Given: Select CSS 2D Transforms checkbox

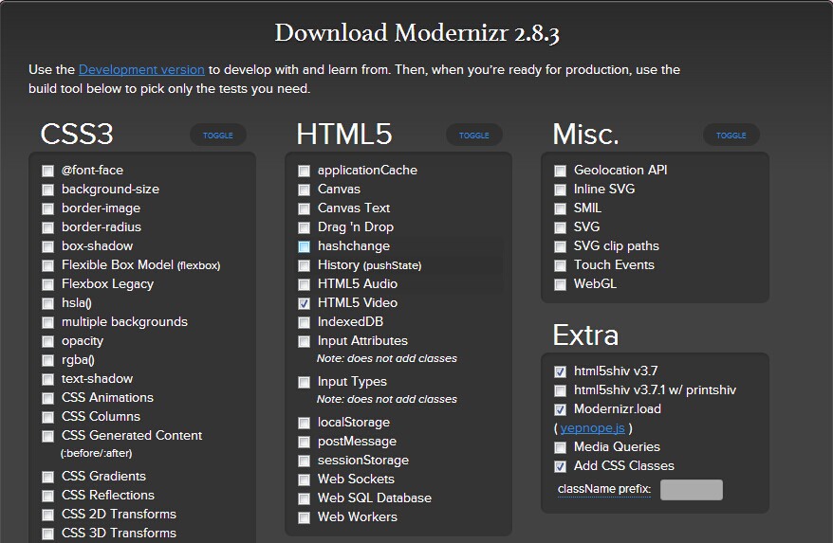Looking at the screenshot, I should coord(47,515).
